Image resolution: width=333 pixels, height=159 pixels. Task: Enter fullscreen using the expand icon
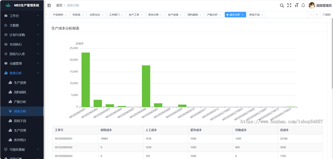289,5
